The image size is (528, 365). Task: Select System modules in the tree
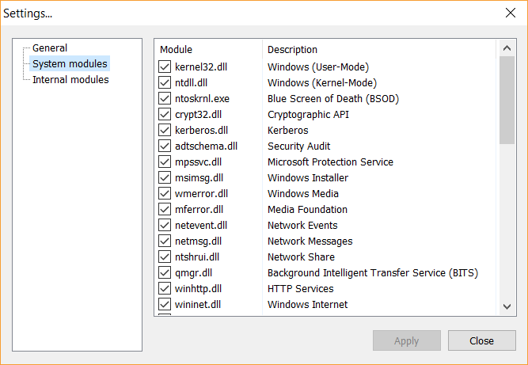70,64
